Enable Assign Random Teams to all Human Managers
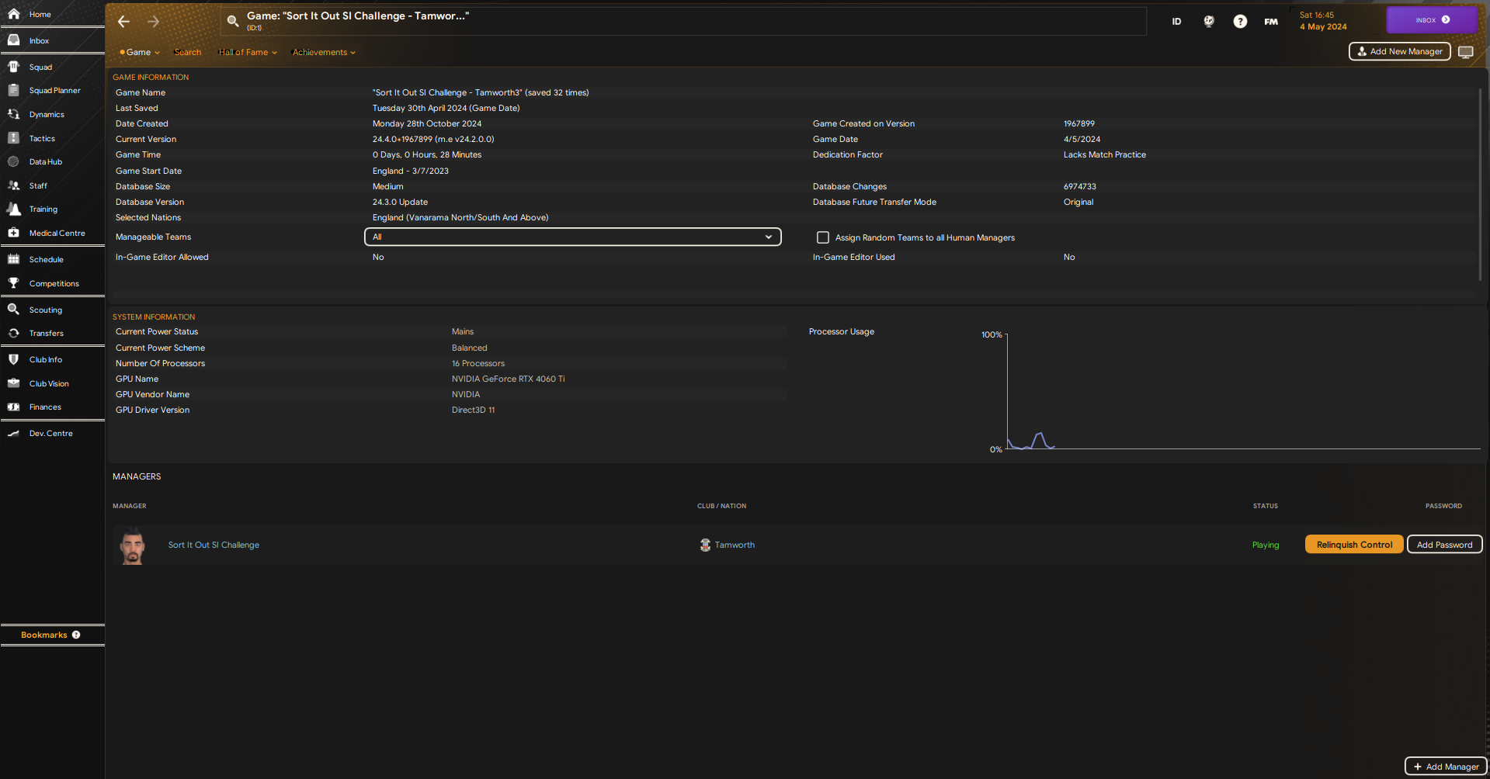 coord(823,237)
